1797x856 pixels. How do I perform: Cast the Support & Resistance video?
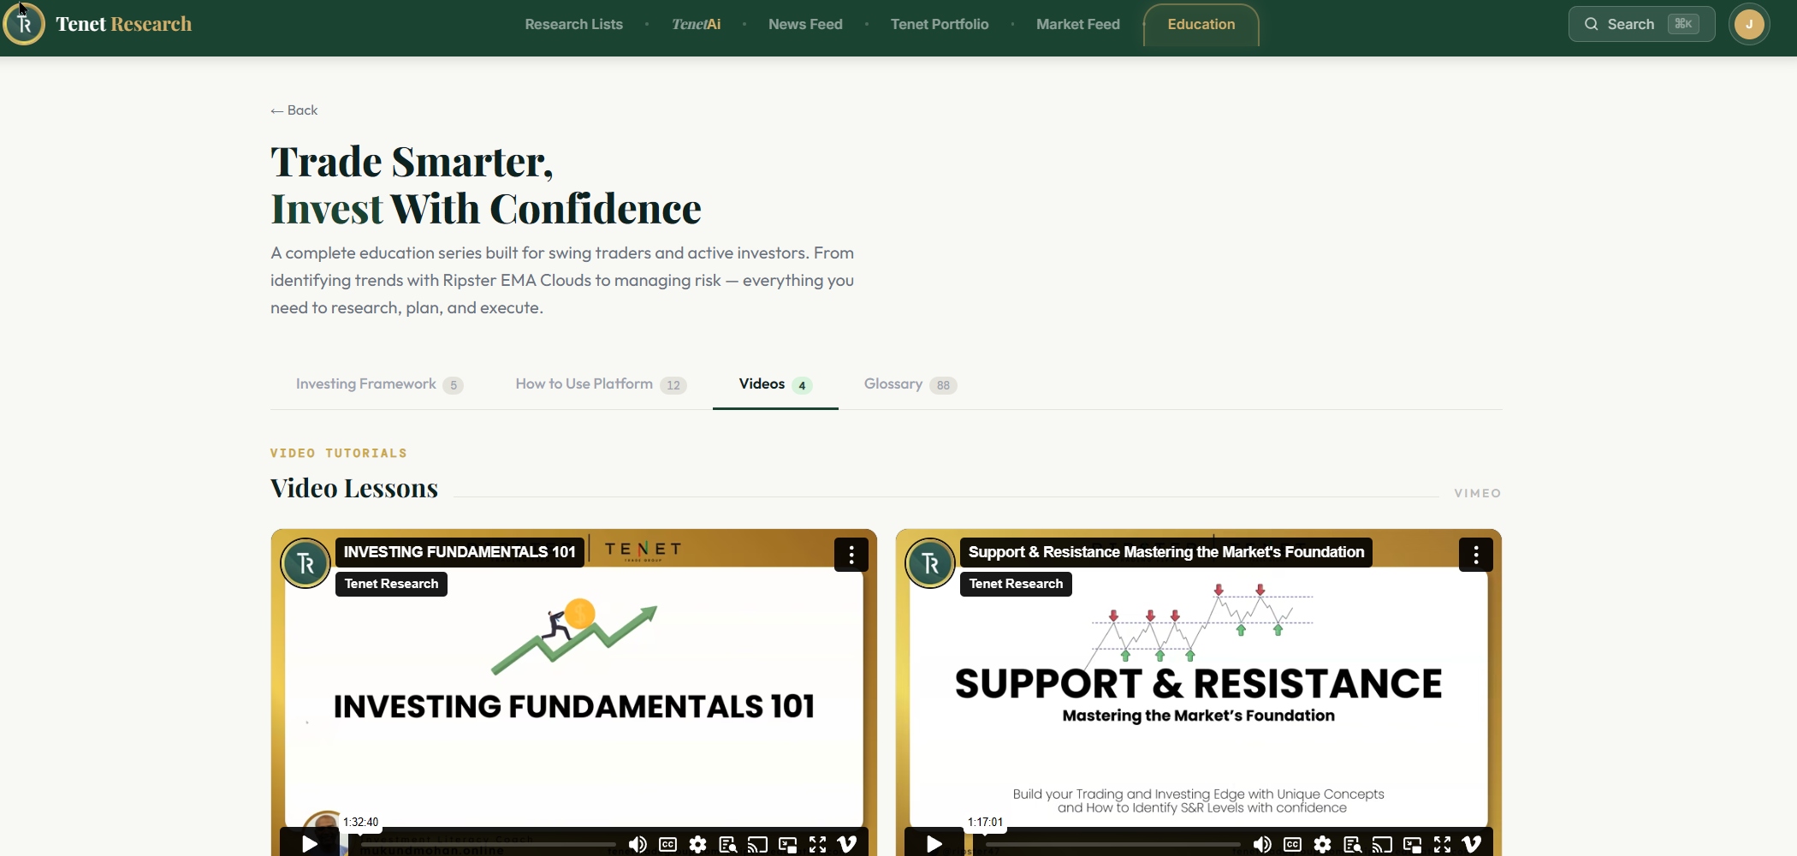click(1382, 845)
